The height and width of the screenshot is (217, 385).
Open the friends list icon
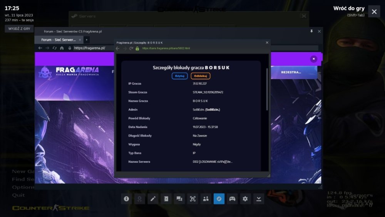pyautogui.click(x=206, y=199)
